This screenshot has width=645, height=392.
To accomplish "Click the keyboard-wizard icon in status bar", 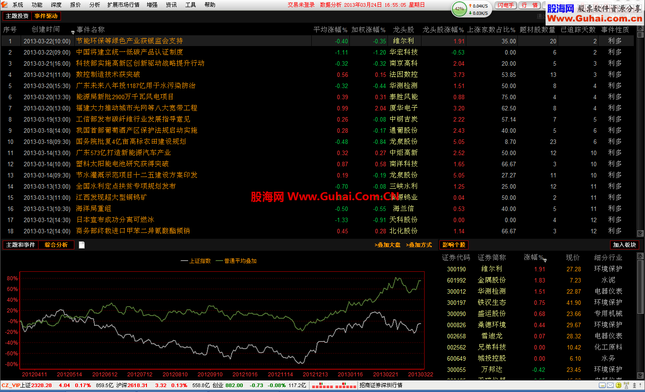I will point(602,385).
